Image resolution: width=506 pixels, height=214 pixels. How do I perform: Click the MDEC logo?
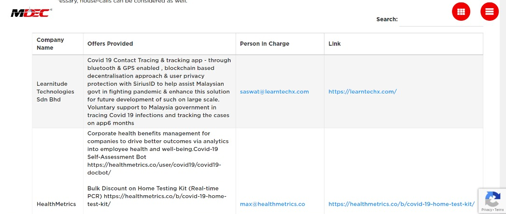31,12
